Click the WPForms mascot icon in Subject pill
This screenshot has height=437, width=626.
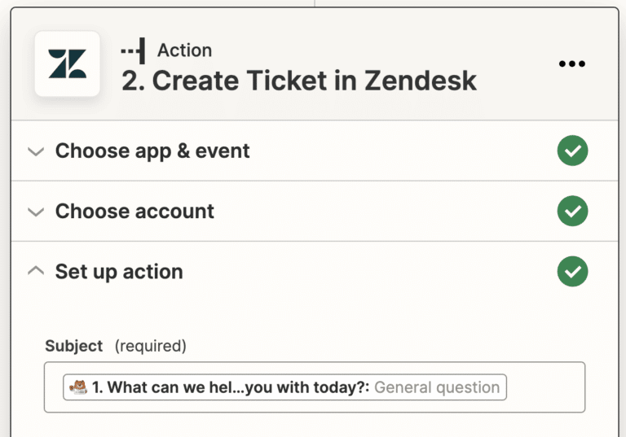pyautogui.click(x=78, y=387)
